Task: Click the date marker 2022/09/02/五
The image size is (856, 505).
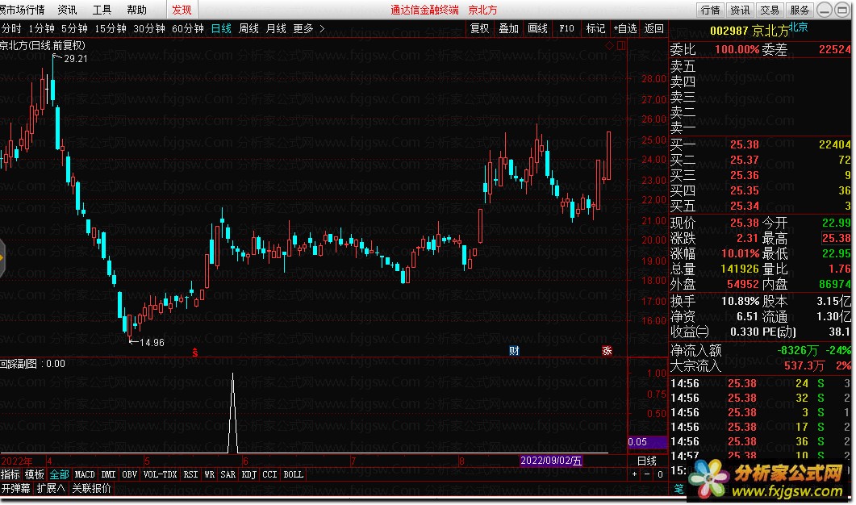Action: click(551, 461)
